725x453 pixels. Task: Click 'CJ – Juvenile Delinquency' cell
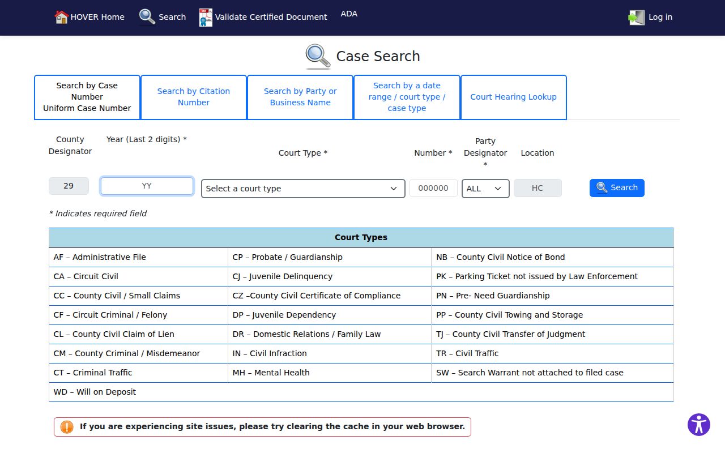(330, 276)
